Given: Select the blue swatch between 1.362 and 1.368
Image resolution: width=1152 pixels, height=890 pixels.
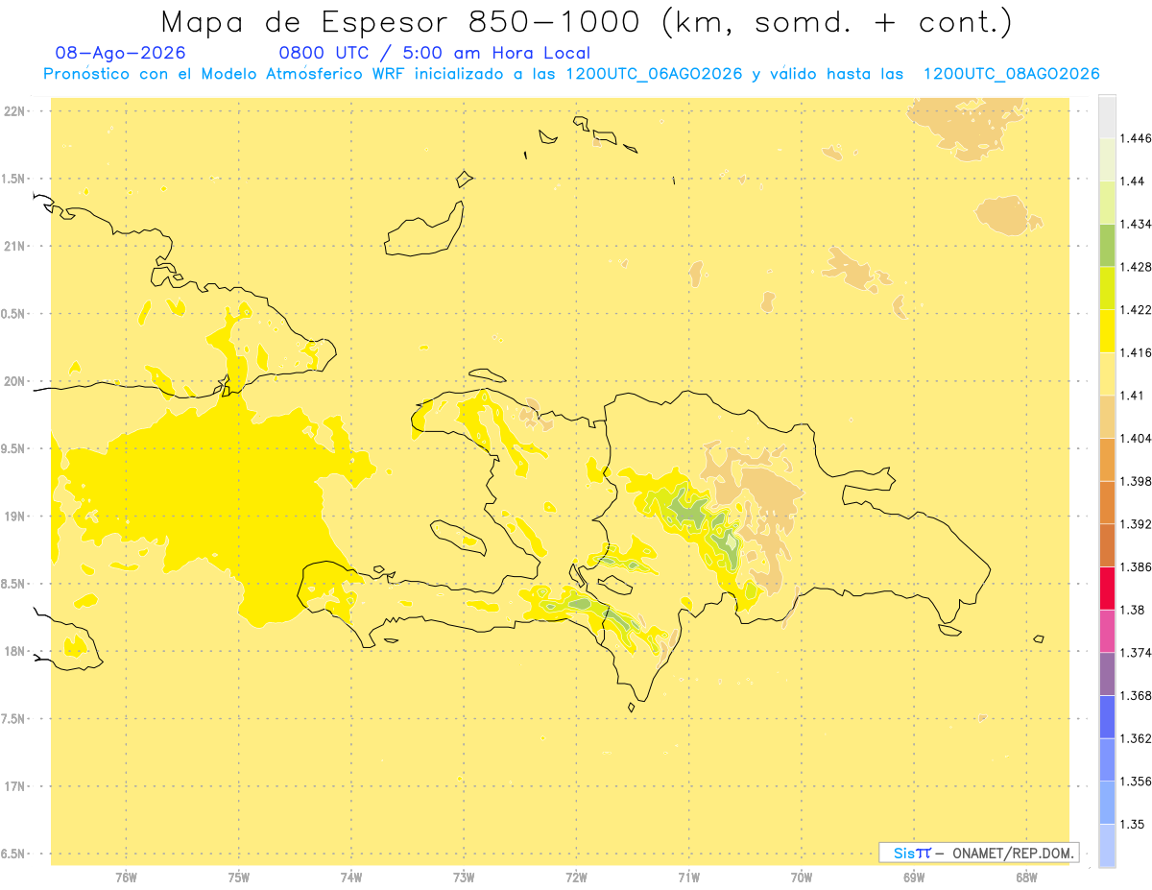Looking at the screenshot, I should (x=1107, y=717).
